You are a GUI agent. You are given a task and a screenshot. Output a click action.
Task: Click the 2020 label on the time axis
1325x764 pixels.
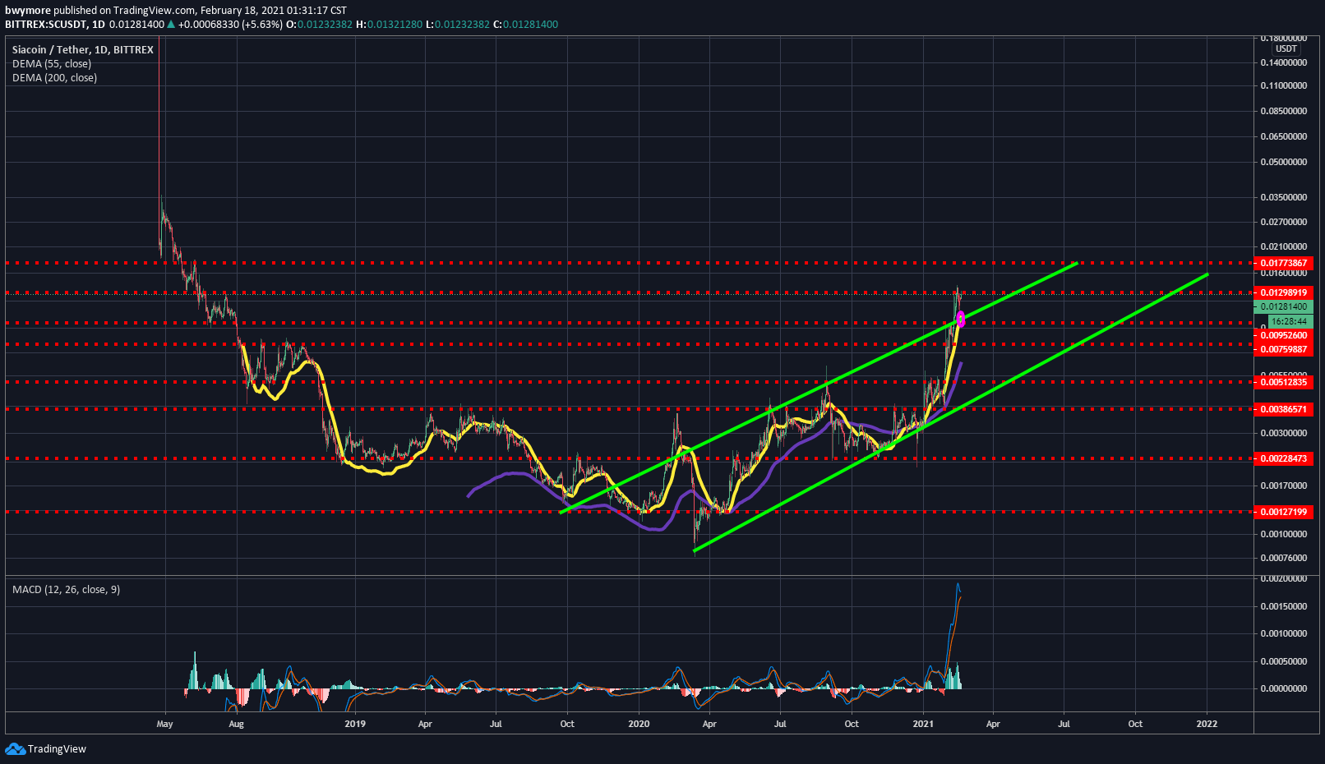pyautogui.click(x=639, y=724)
